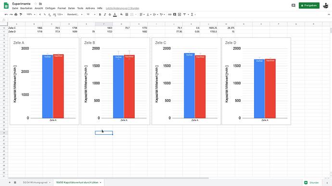Toggle bold formatting

coord(100,14)
